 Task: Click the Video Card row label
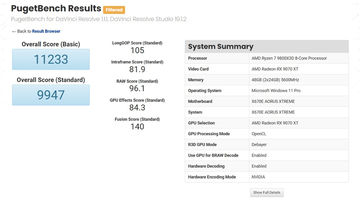coord(198,69)
